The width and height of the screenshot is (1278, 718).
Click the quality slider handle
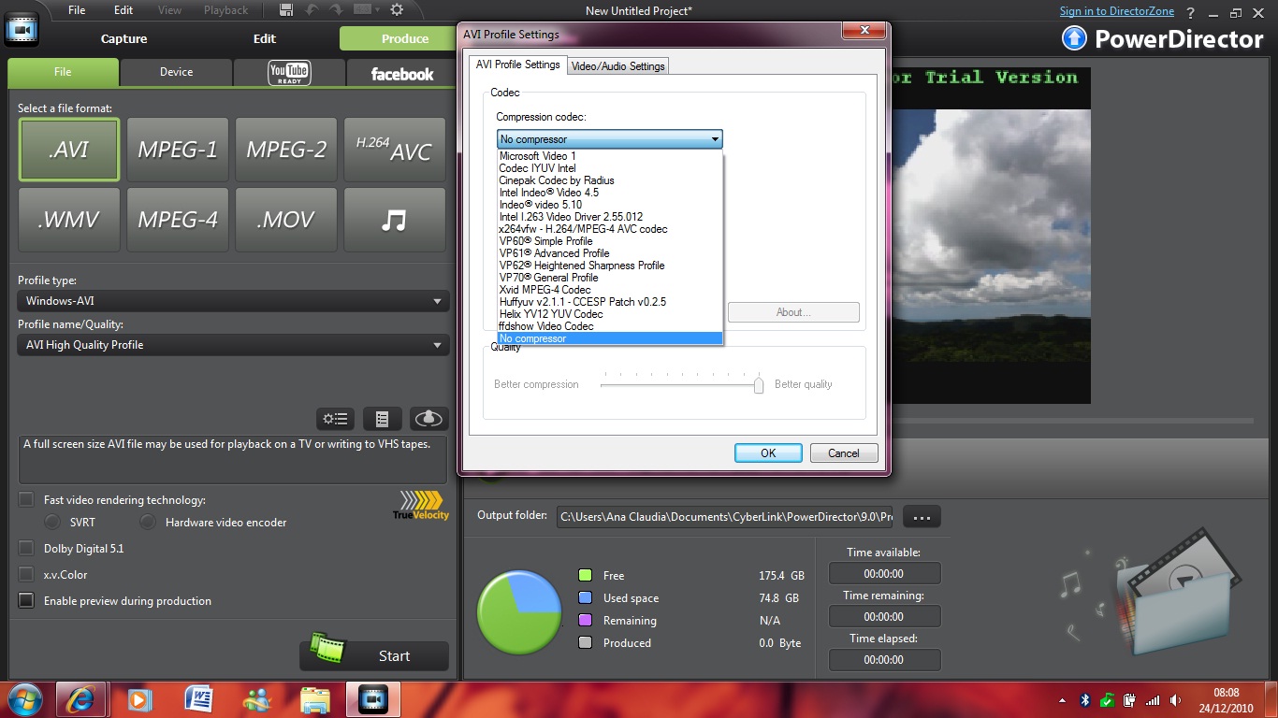pos(759,384)
